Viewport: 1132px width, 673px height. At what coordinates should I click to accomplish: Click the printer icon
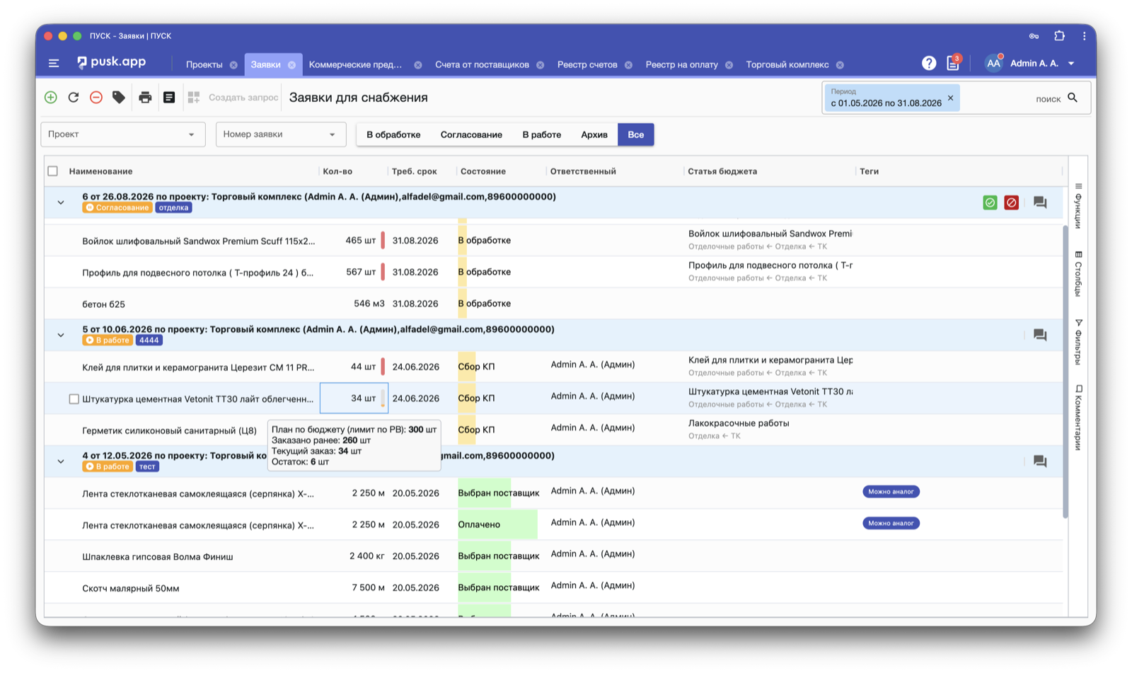(x=145, y=98)
